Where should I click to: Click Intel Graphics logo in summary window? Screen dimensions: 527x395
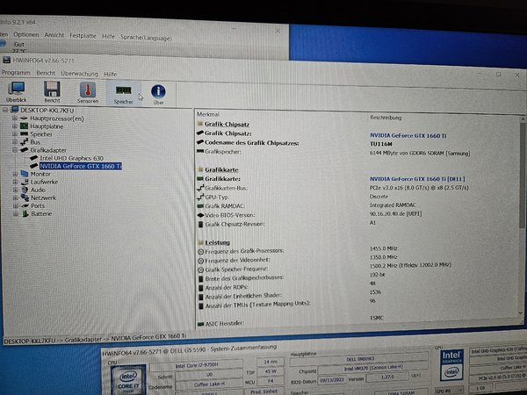click(x=451, y=364)
